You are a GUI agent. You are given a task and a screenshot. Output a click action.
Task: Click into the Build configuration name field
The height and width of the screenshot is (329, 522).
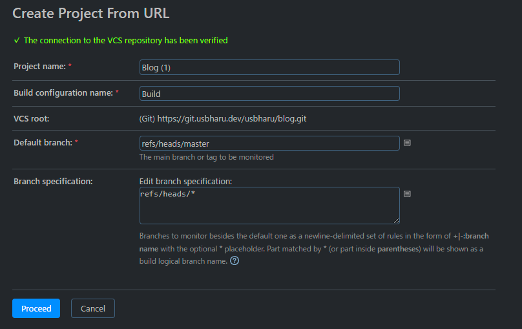(269, 94)
